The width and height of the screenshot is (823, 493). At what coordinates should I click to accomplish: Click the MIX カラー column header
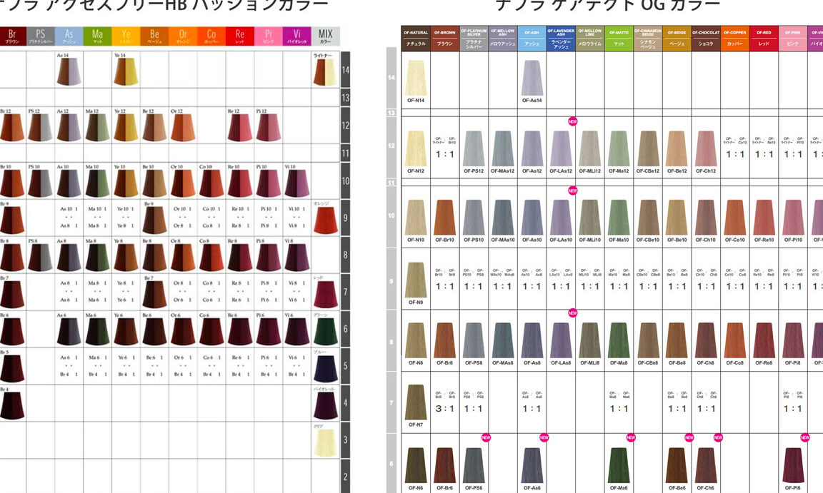pyautogui.click(x=326, y=36)
